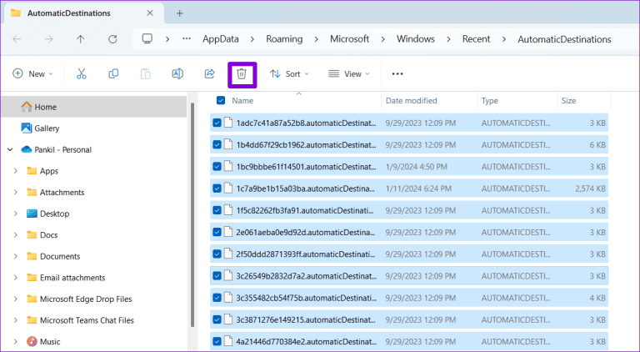This screenshot has width=640, height=352.
Task: Open a new tab with plus button
Action: pos(180,13)
